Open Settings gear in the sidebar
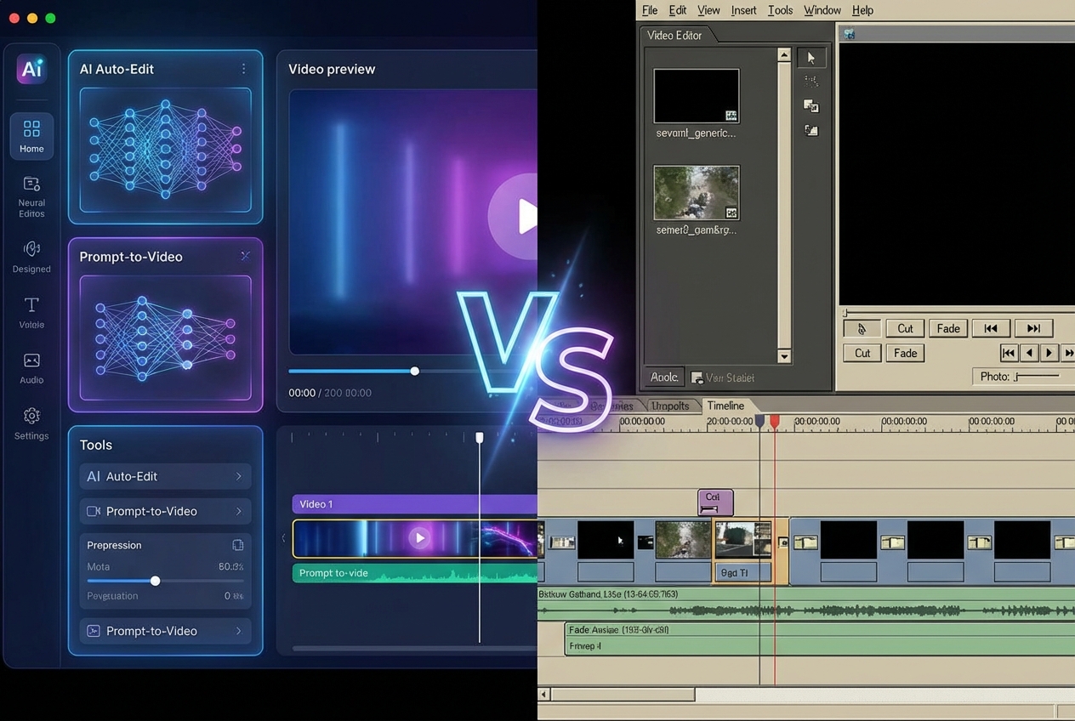 tap(31, 423)
